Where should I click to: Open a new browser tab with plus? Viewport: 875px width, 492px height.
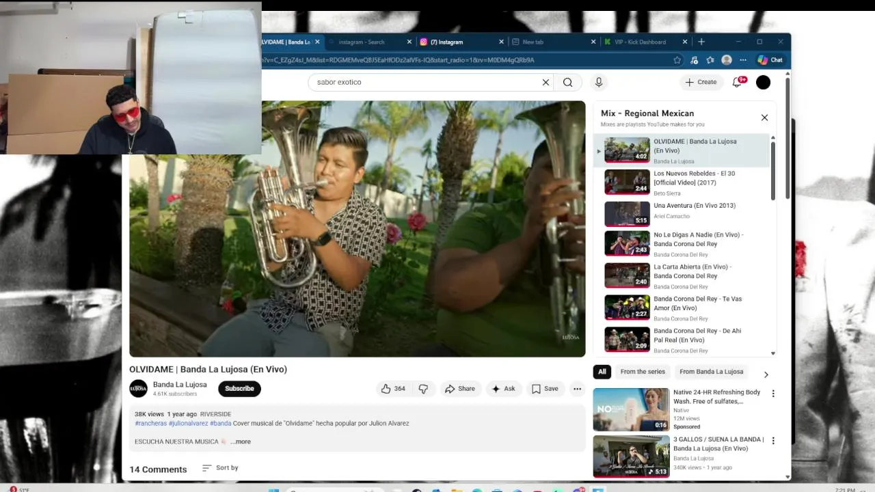pos(701,42)
